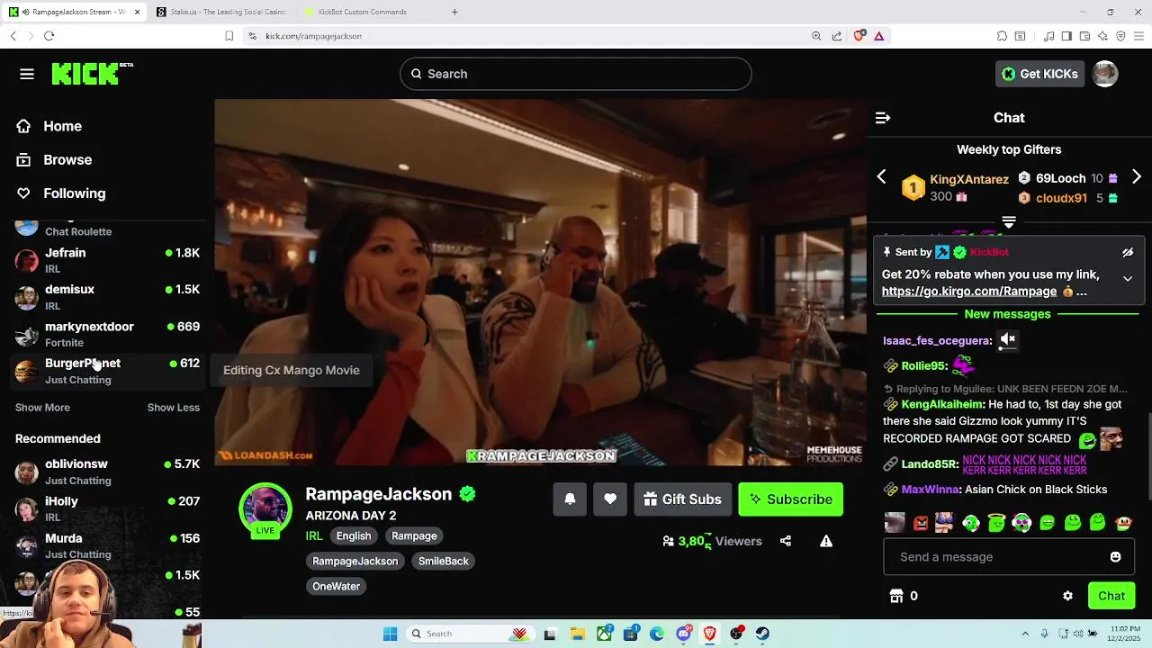Open oblivionsw recommended channel
Viewport: 1152px width, 648px height.
[x=107, y=472]
